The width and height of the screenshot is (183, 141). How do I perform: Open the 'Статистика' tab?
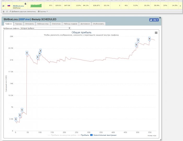coord(56,24)
